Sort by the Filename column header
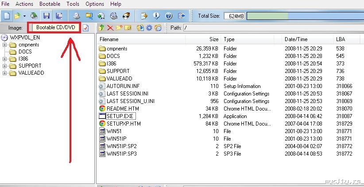Screen dimensions: 364x187 click(x=141, y=39)
